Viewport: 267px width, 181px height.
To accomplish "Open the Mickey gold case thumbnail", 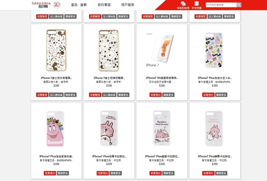I will click(x=56, y=50).
